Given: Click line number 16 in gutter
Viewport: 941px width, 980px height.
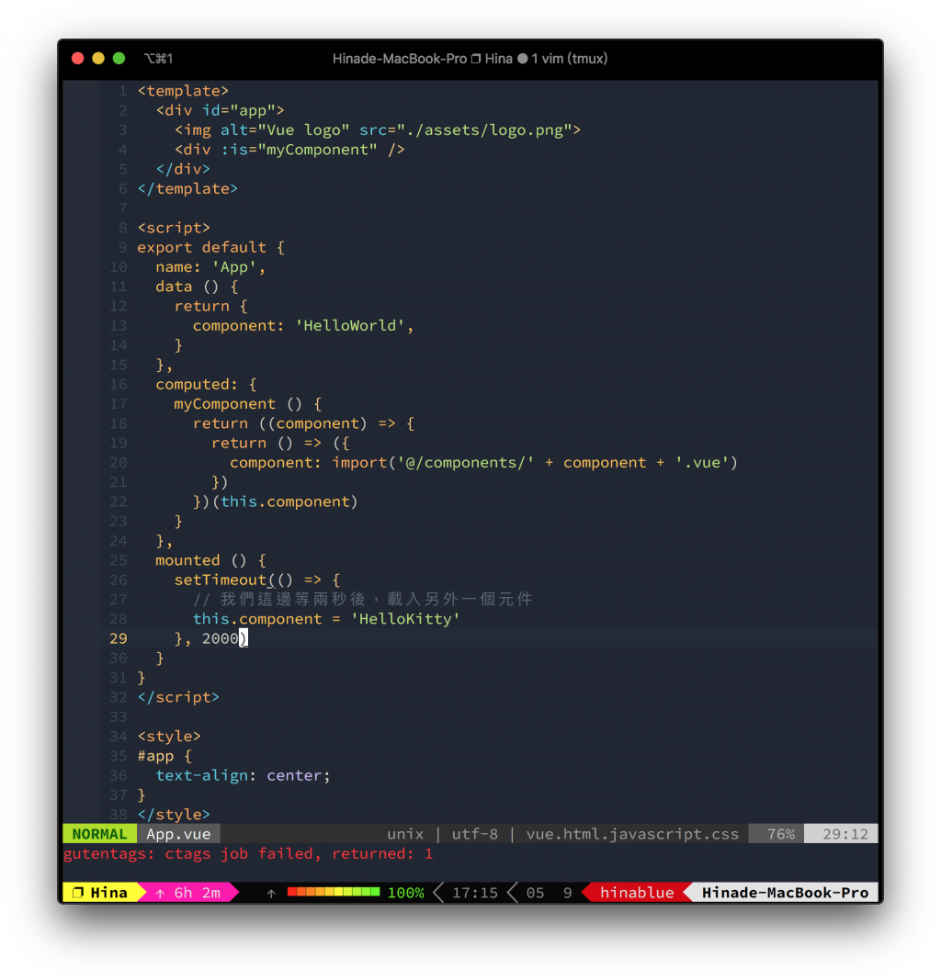Looking at the screenshot, I should (x=119, y=384).
